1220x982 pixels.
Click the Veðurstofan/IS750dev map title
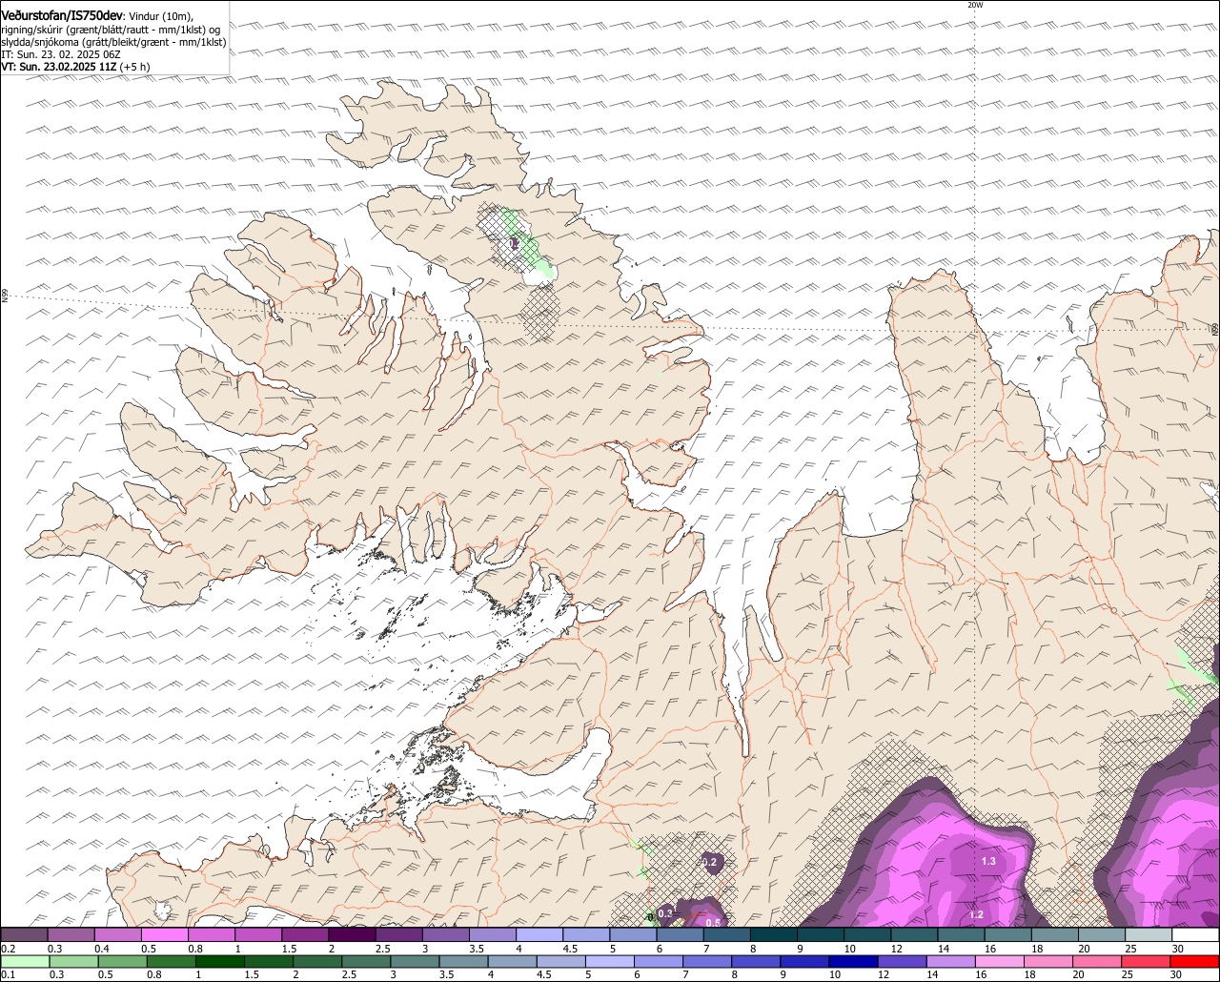62,16
